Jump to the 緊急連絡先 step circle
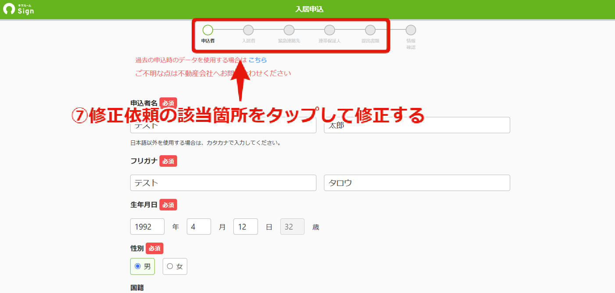615x293 pixels. pyautogui.click(x=289, y=30)
